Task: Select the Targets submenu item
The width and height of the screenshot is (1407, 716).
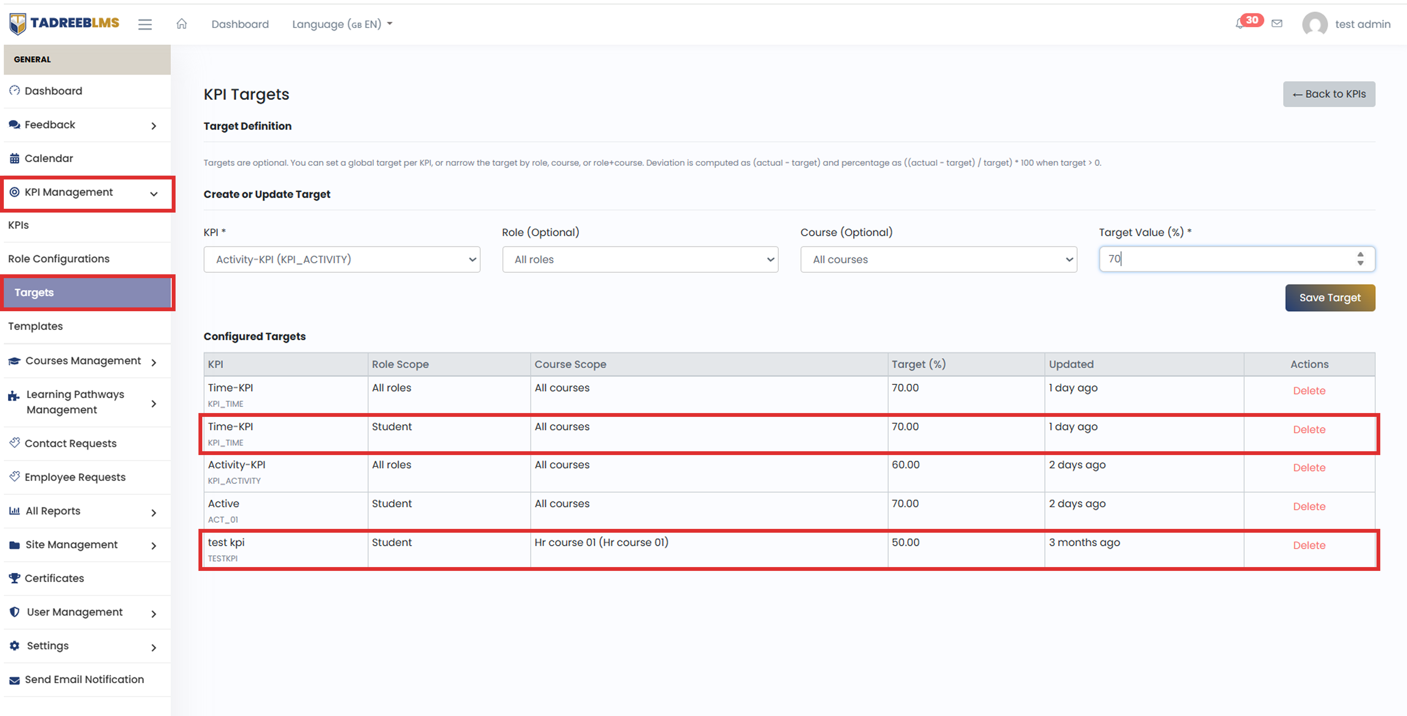Action: point(87,293)
